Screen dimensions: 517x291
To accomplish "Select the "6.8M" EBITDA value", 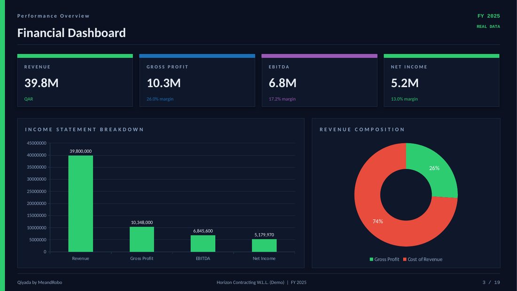I will (x=282, y=83).
